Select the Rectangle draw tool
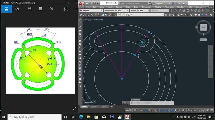The width and height of the screenshot is (215, 120). (80, 34)
